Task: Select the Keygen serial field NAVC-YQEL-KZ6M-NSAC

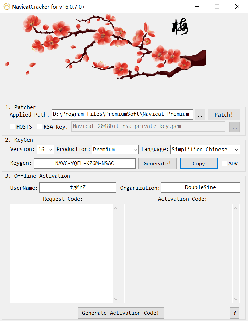Action: (x=84, y=163)
